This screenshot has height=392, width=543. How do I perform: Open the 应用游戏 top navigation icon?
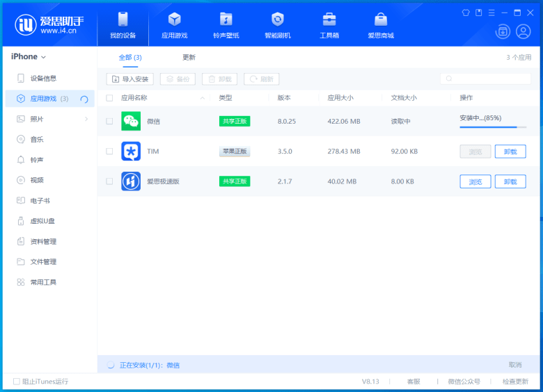point(175,19)
